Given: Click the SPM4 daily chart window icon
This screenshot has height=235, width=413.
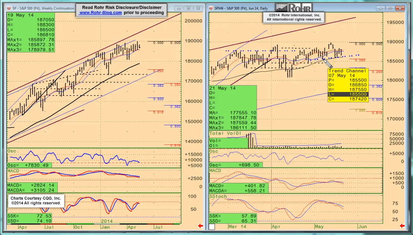Looking at the screenshot, I should [211, 8].
